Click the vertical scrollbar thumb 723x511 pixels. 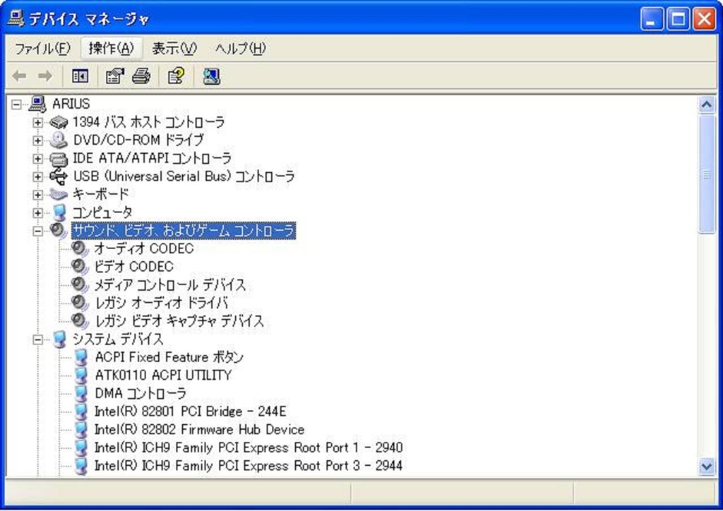point(706,174)
